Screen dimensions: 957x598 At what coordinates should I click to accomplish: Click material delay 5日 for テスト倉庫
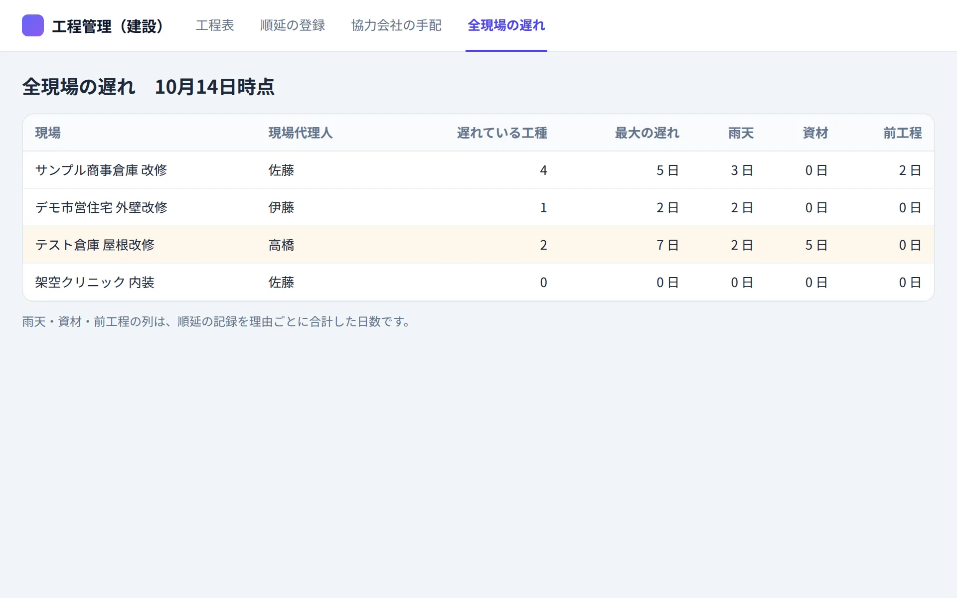tap(816, 245)
